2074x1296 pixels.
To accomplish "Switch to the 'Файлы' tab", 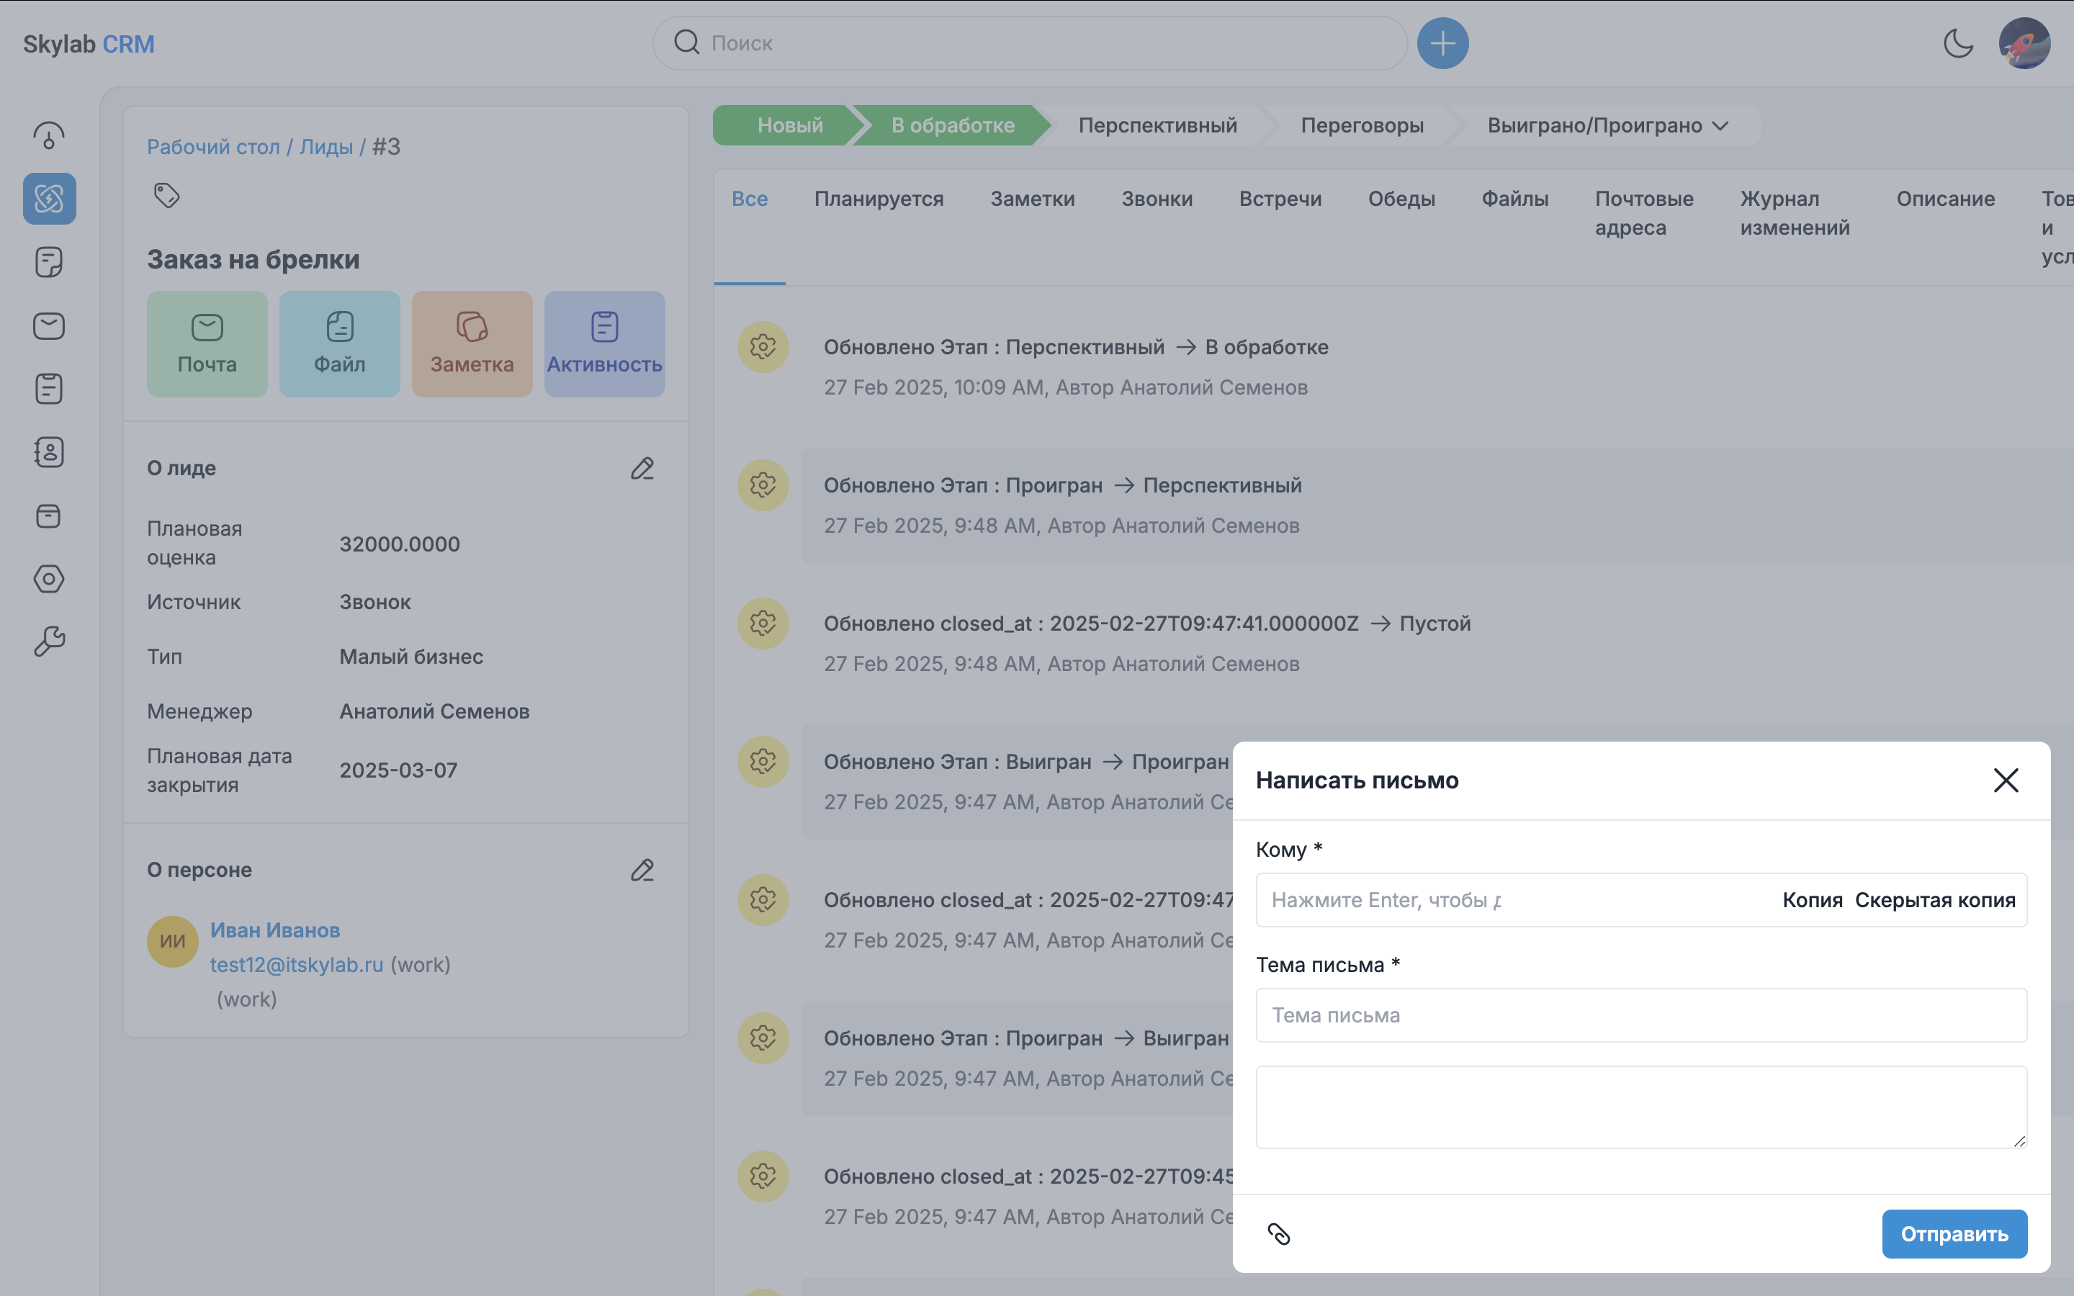I will 1515,199.
